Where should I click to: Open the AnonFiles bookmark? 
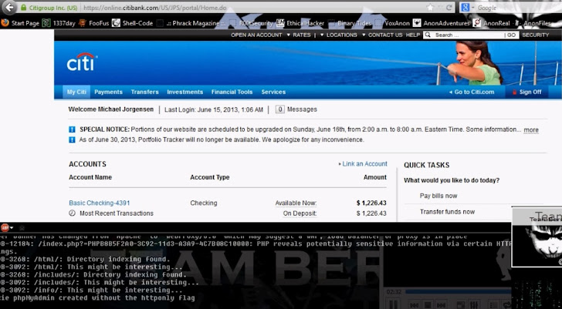click(533, 23)
